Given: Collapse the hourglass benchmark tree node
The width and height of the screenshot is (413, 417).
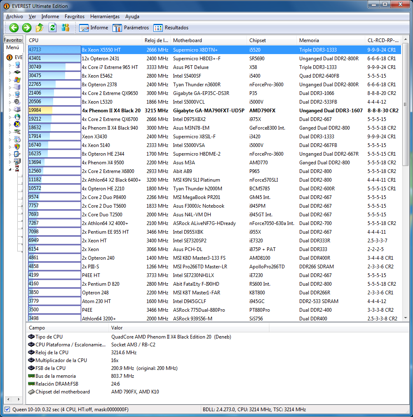Looking at the screenshot, I should pos(10,169).
